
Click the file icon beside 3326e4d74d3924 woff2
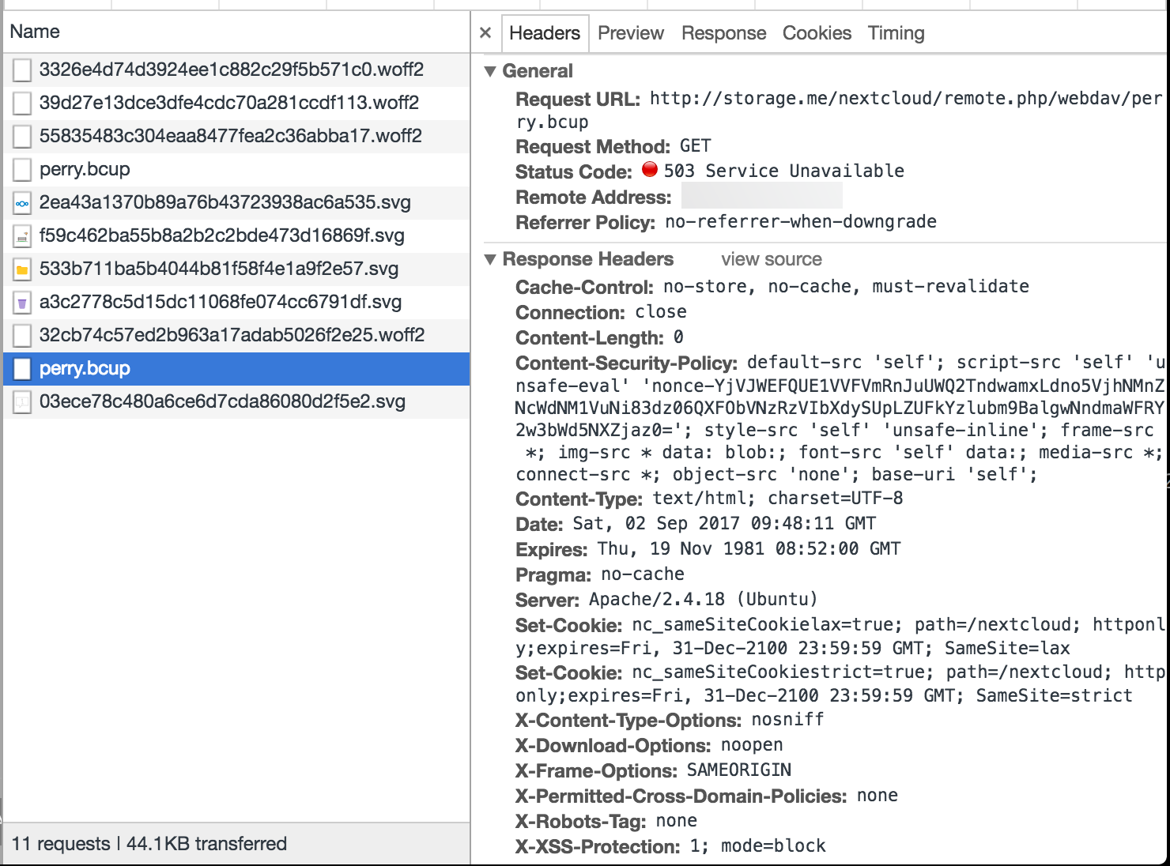[21, 70]
